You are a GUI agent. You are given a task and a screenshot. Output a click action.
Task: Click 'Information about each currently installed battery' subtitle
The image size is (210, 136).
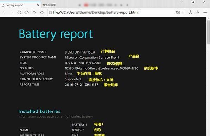pyautogui.click(x=56, y=117)
